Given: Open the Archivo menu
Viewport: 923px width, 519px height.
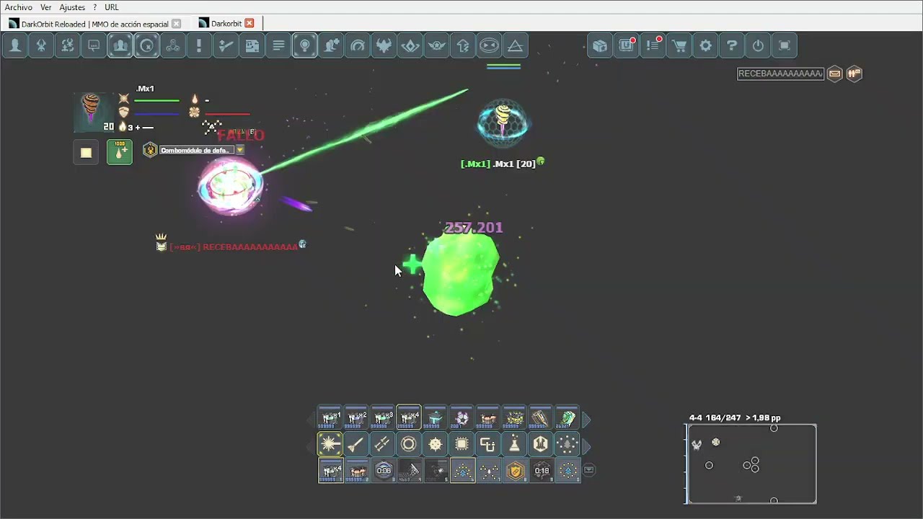Looking at the screenshot, I should (x=19, y=7).
